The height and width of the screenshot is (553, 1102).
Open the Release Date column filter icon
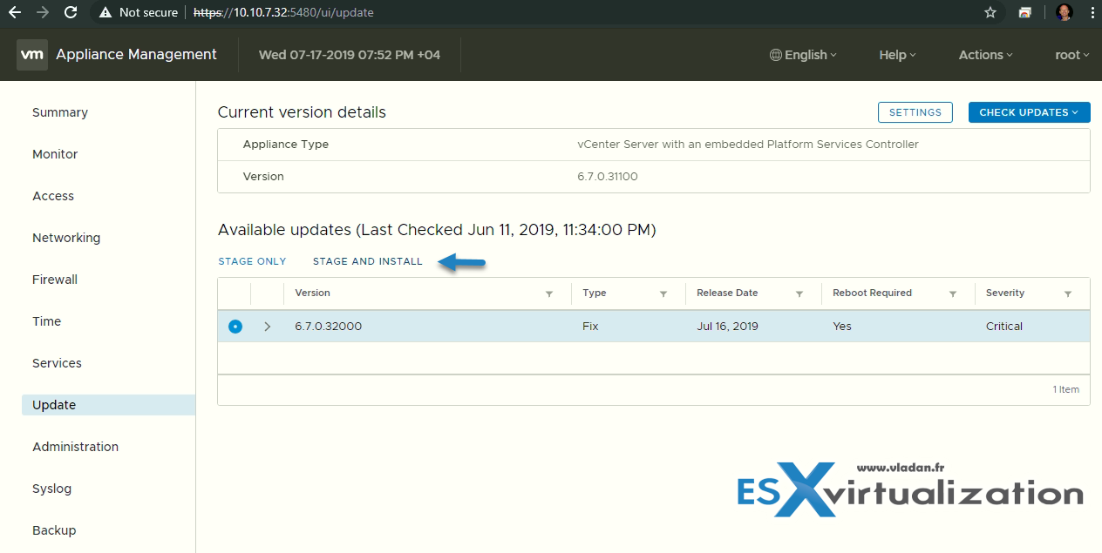pyautogui.click(x=799, y=294)
